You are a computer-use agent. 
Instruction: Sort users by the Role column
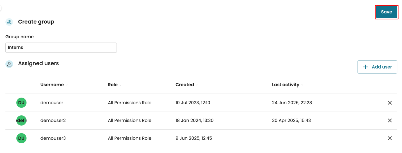(113, 85)
